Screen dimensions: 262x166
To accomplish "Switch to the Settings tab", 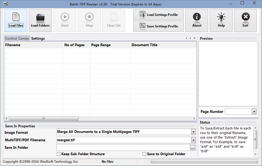I will [x=38, y=38].
